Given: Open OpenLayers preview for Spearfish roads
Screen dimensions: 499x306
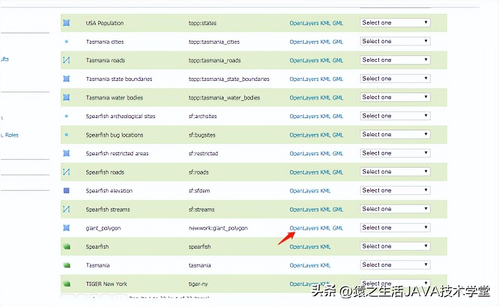Looking at the screenshot, I should point(304,172).
